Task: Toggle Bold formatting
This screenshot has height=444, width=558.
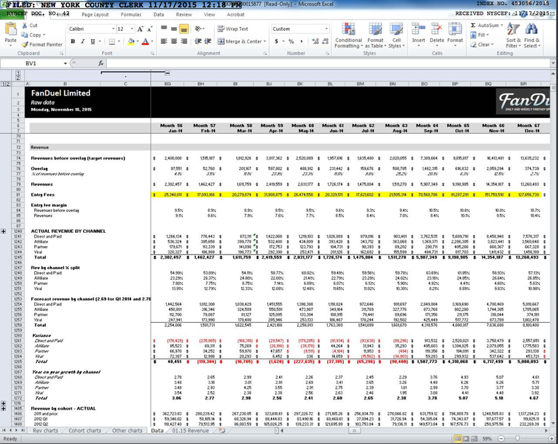Action: tap(73, 42)
